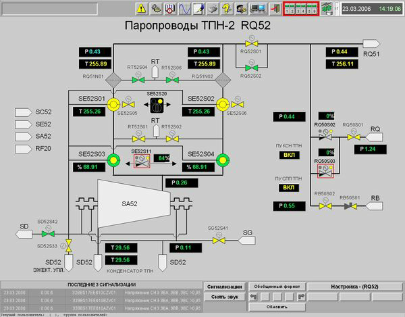Select green valve RT52S06

(172, 80)
